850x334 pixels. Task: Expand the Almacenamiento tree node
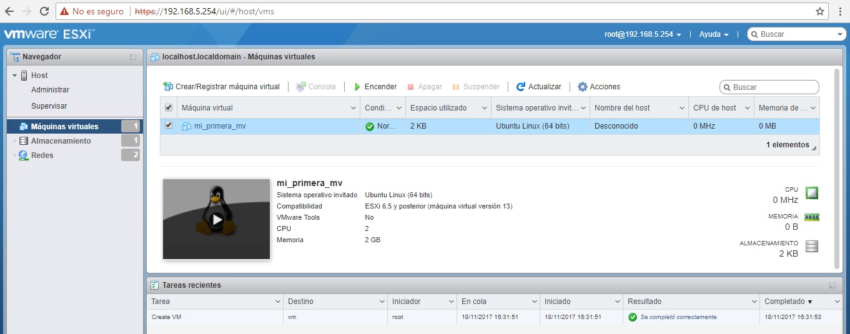15,141
